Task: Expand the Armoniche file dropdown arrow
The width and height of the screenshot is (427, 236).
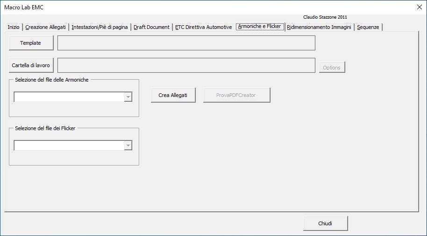Action: coord(128,97)
